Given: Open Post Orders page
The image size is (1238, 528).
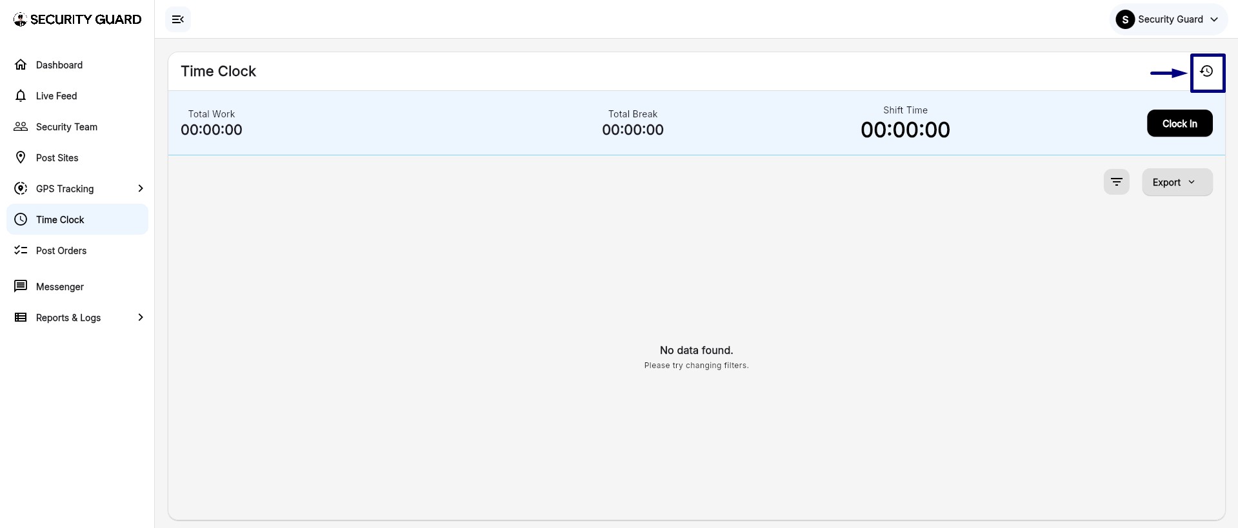Looking at the screenshot, I should [77, 250].
